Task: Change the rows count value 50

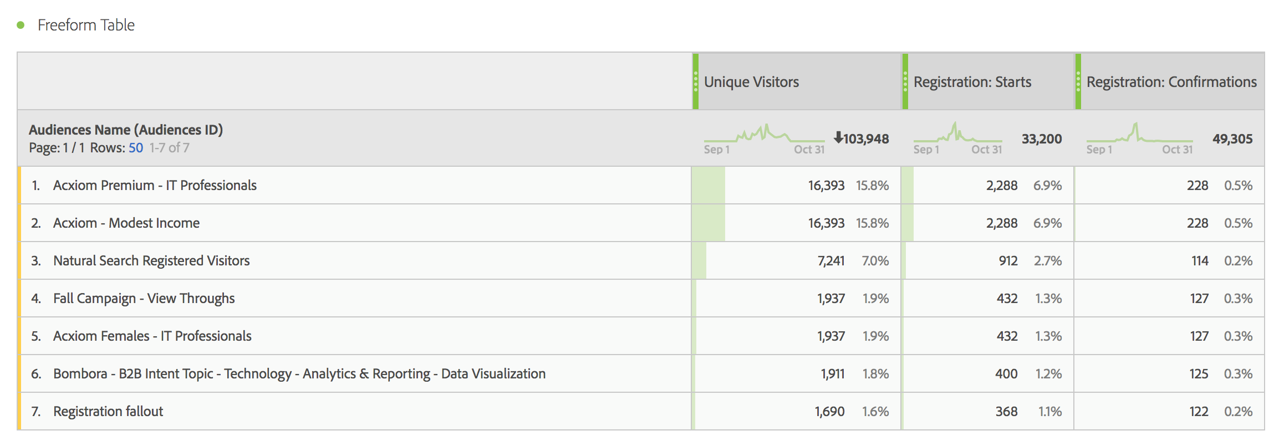Action: click(136, 148)
